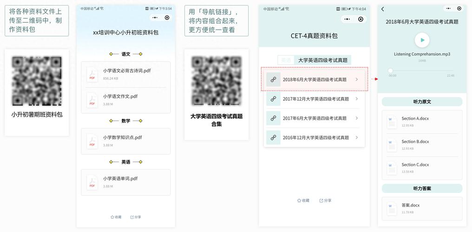Screen dimensions: 472x232
Task: Click the 小升初暑期班资料包 caption
Action: pos(37,115)
